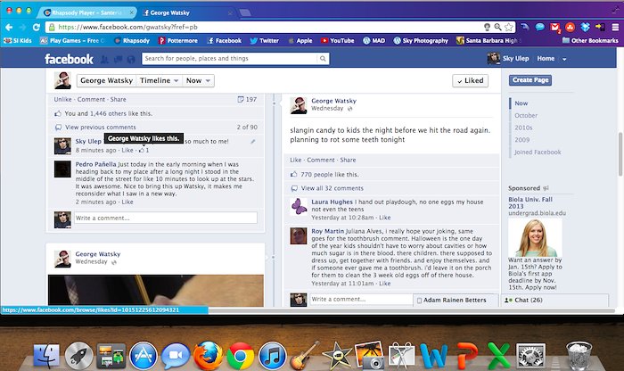Click the blue chat bubble extension icon

[x=540, y=27]
